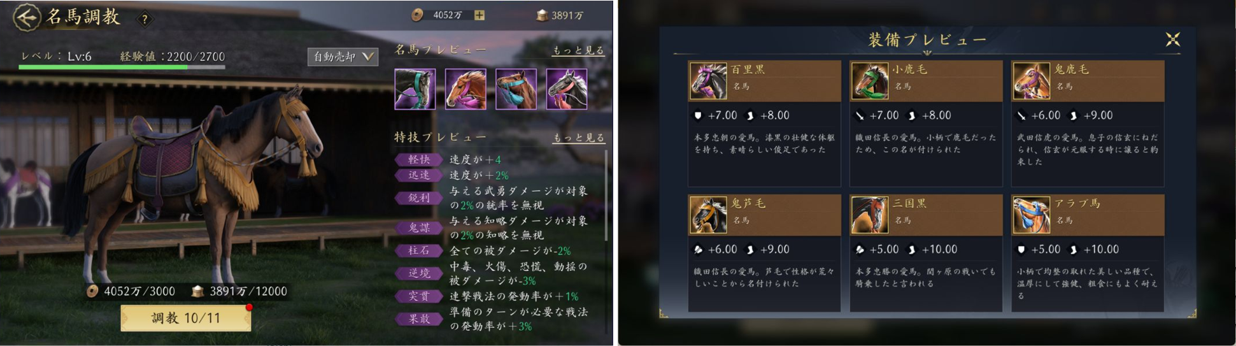Viewport: 1236px width, 346px height.
Task: Select the 軽快 skill tag
Action: [x=418, y=160]
